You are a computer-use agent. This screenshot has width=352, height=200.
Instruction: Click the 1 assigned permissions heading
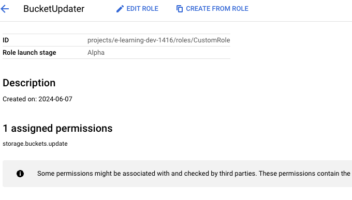point(57,129)
